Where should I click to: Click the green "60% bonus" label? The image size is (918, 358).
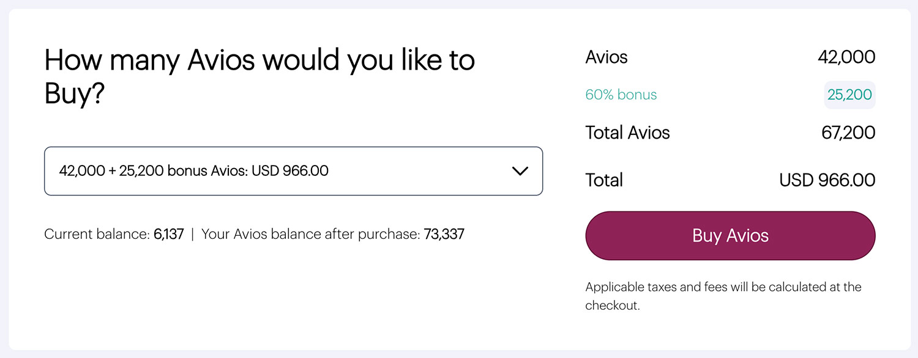coord(621,95)
